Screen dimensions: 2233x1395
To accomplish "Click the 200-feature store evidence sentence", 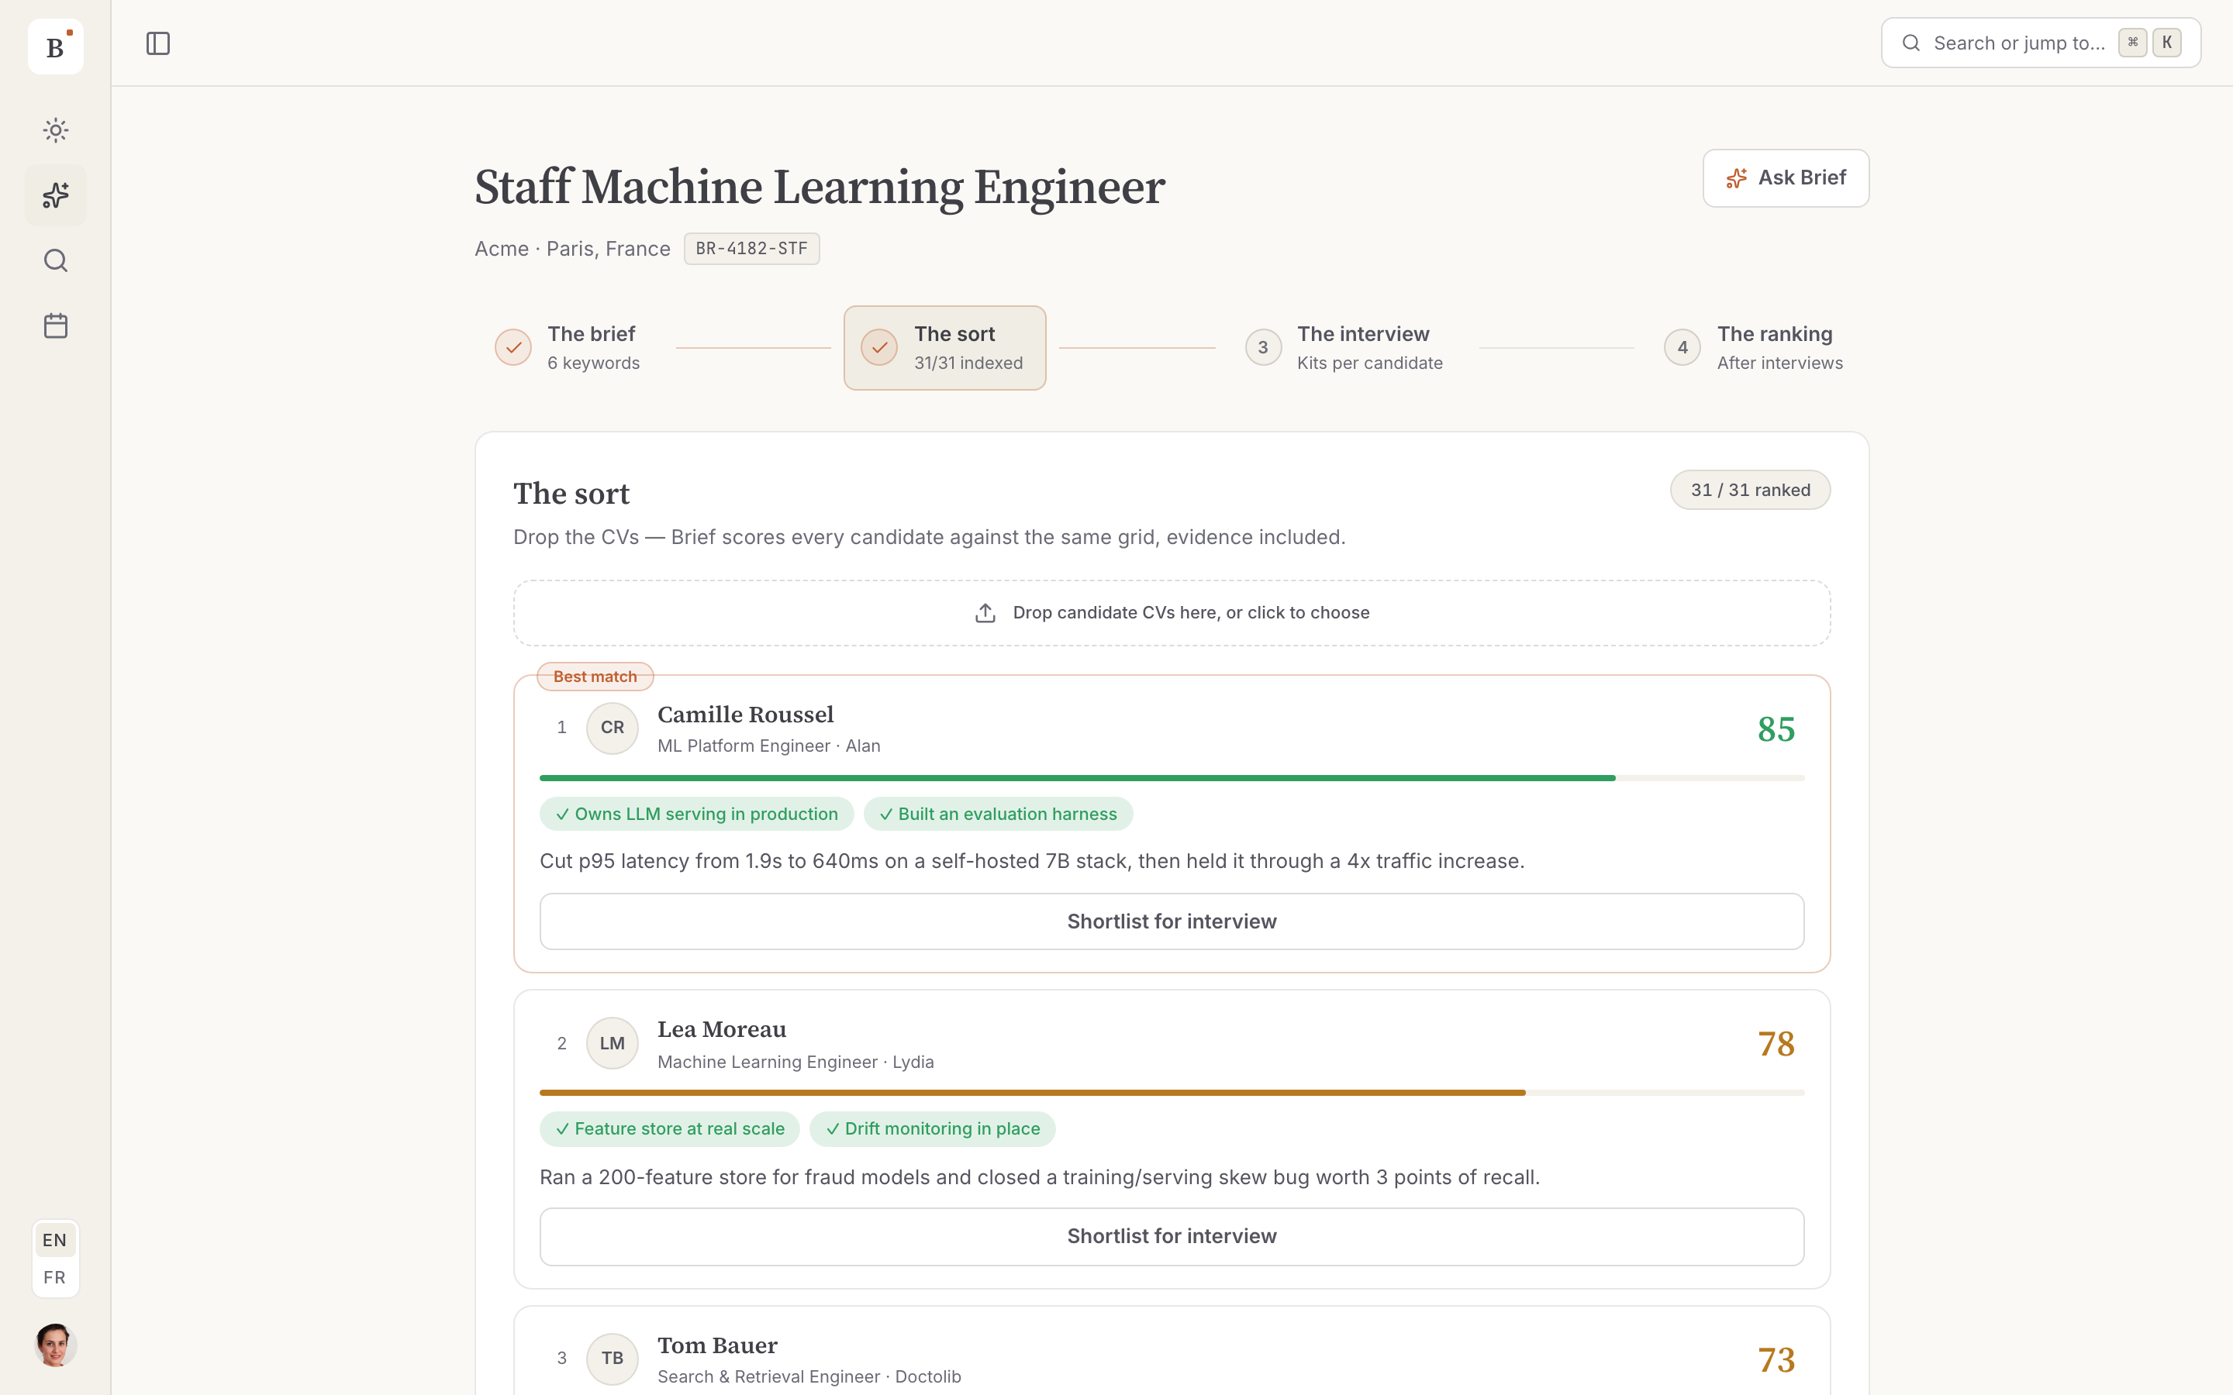I will [1040, 1177].
